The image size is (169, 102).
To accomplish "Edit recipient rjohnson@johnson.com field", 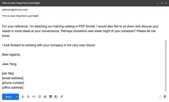I will (x=84, y=10).
